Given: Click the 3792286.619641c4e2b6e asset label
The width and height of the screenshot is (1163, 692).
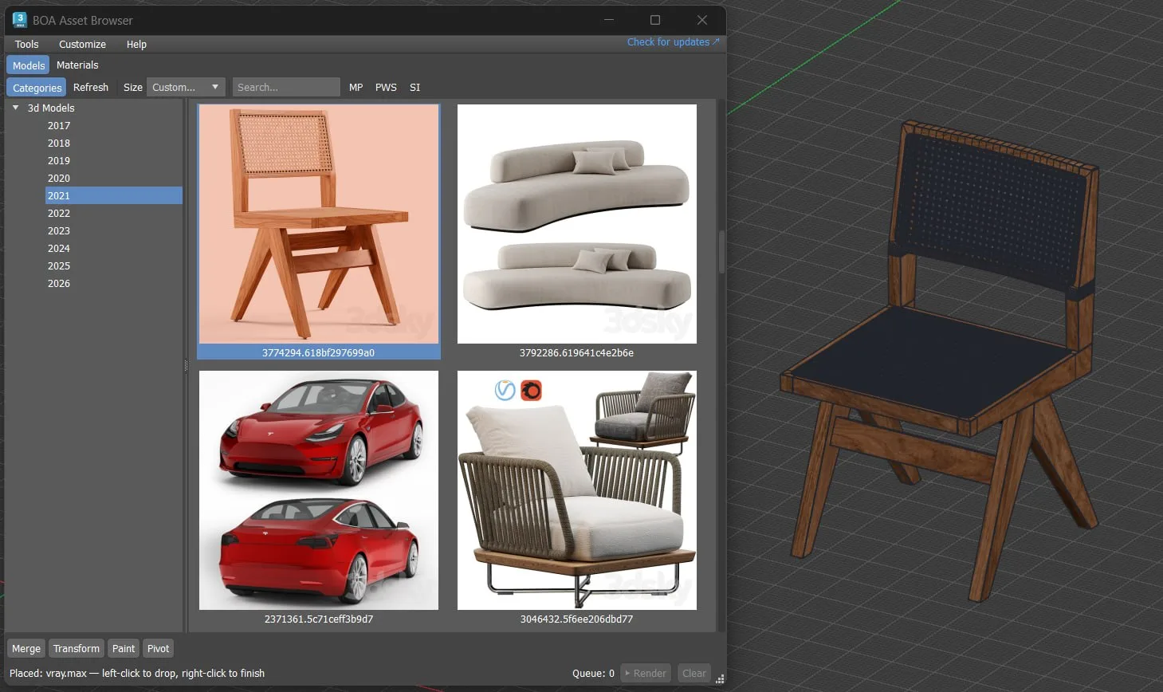Looking at the screenshot, I should (x=576, y=352).
